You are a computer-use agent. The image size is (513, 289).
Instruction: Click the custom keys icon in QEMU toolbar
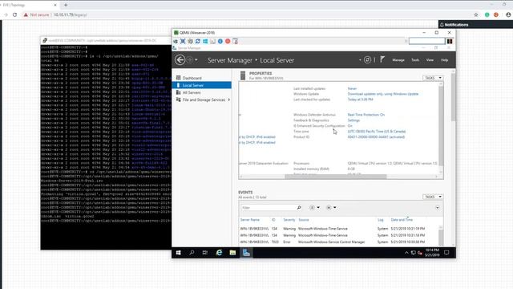pos(212,41)
